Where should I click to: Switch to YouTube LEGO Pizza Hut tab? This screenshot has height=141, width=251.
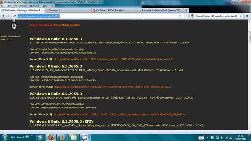(x=115, y=11)
